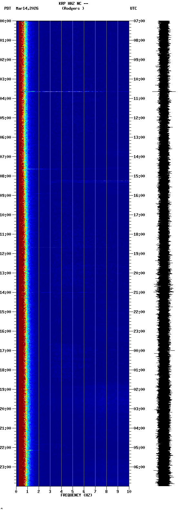178x512 pixels.
Task: Click the 03:00 PDT time label
Action: [6, 79]
